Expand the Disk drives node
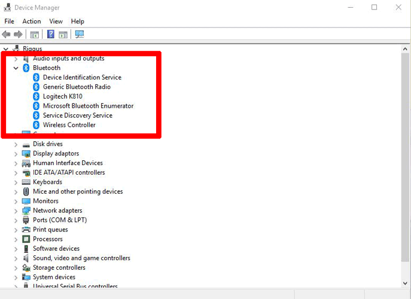This screenshot has height=299, width=411. [16, 145]
